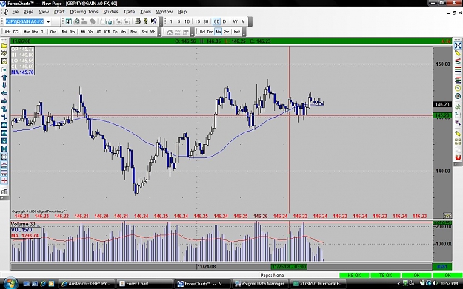Open eSignal Data Manager from taskbar
The width and height of the screenshot is (463, 289).
[x=259, y=284]
